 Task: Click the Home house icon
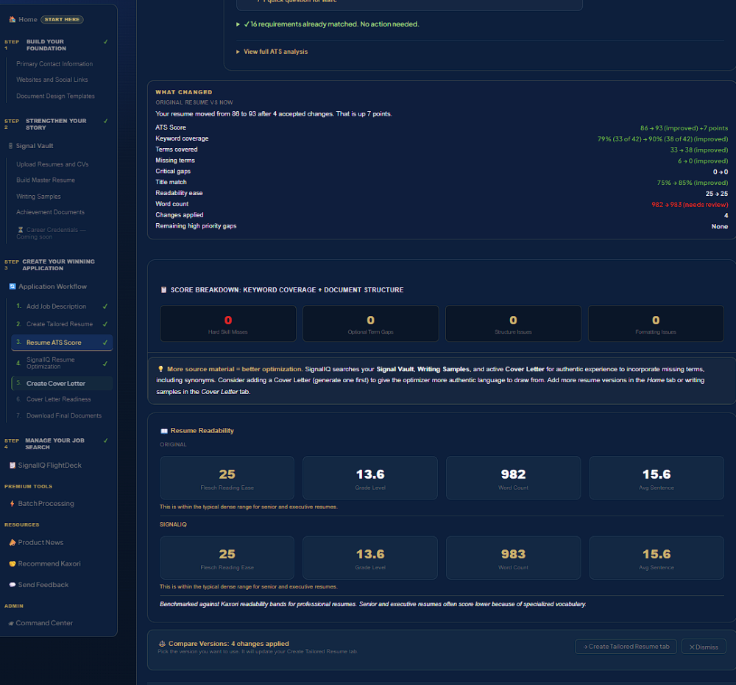[x=13, y=20]
